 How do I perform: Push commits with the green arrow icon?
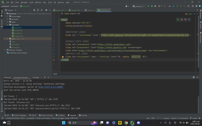181,6
